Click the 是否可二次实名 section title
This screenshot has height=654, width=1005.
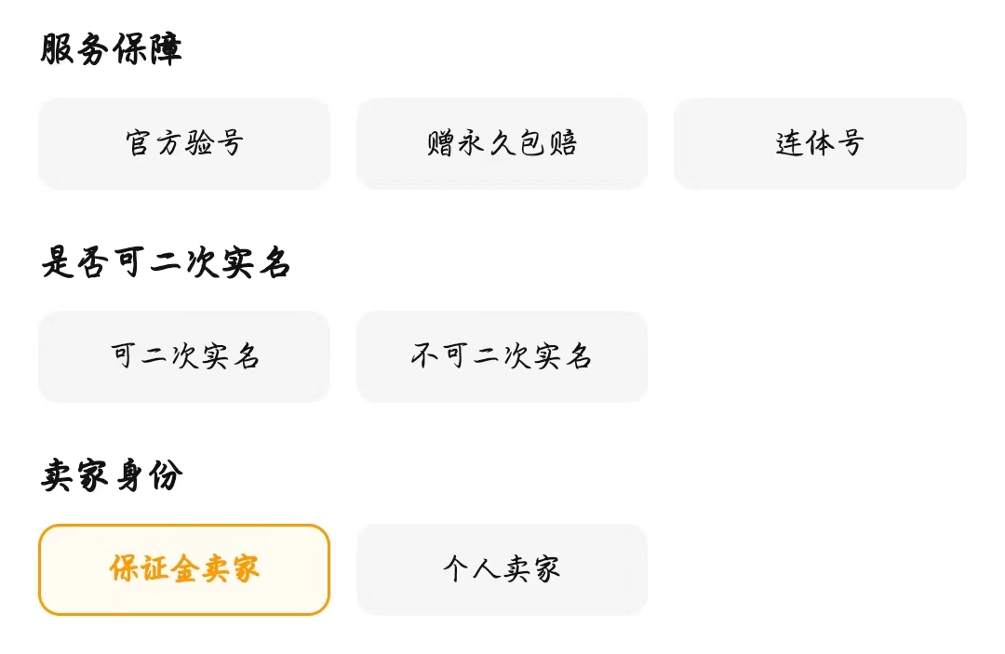166,263
